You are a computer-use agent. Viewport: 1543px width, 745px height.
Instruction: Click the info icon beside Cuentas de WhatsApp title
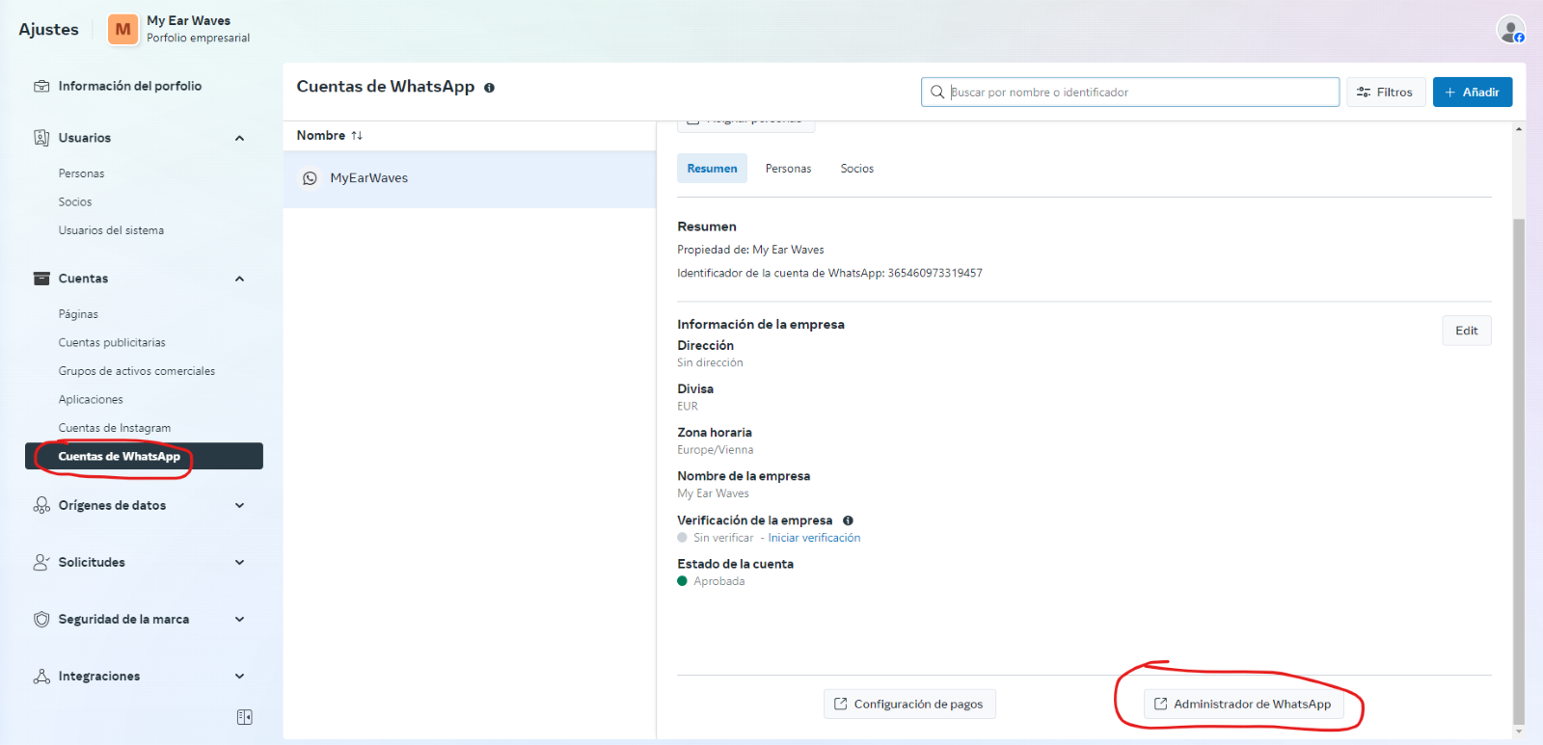click(489, 88)
